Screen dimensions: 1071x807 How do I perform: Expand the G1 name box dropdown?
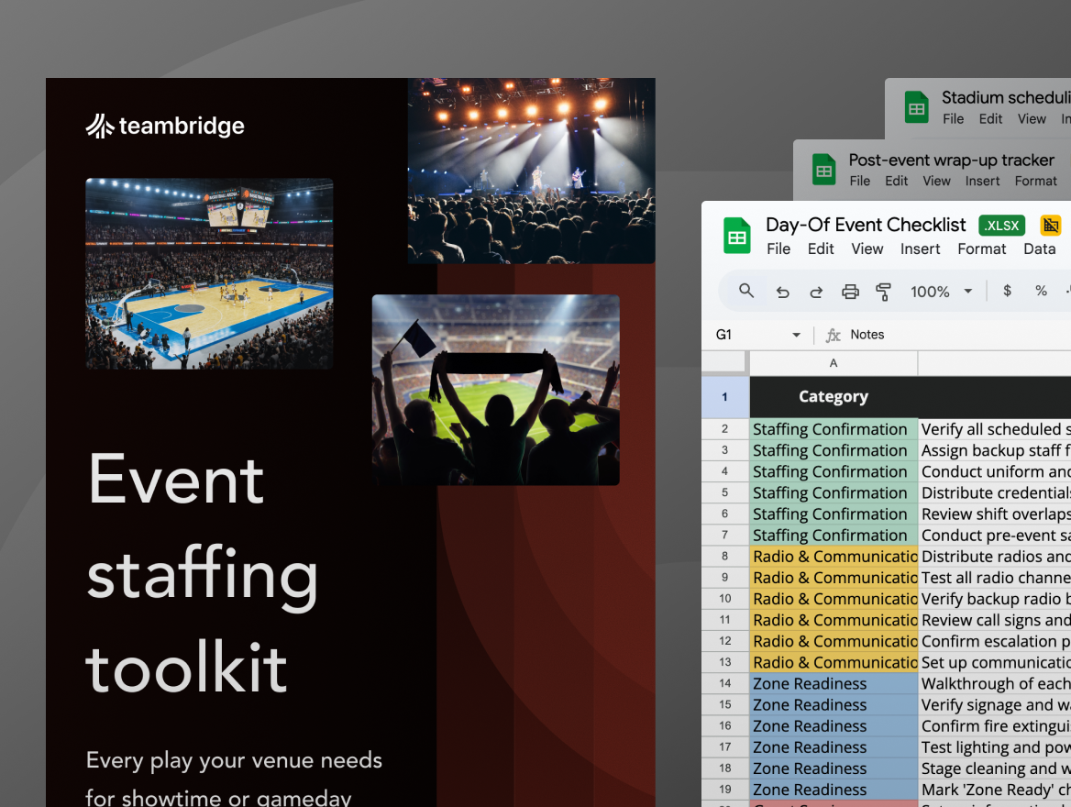(797, 335)
